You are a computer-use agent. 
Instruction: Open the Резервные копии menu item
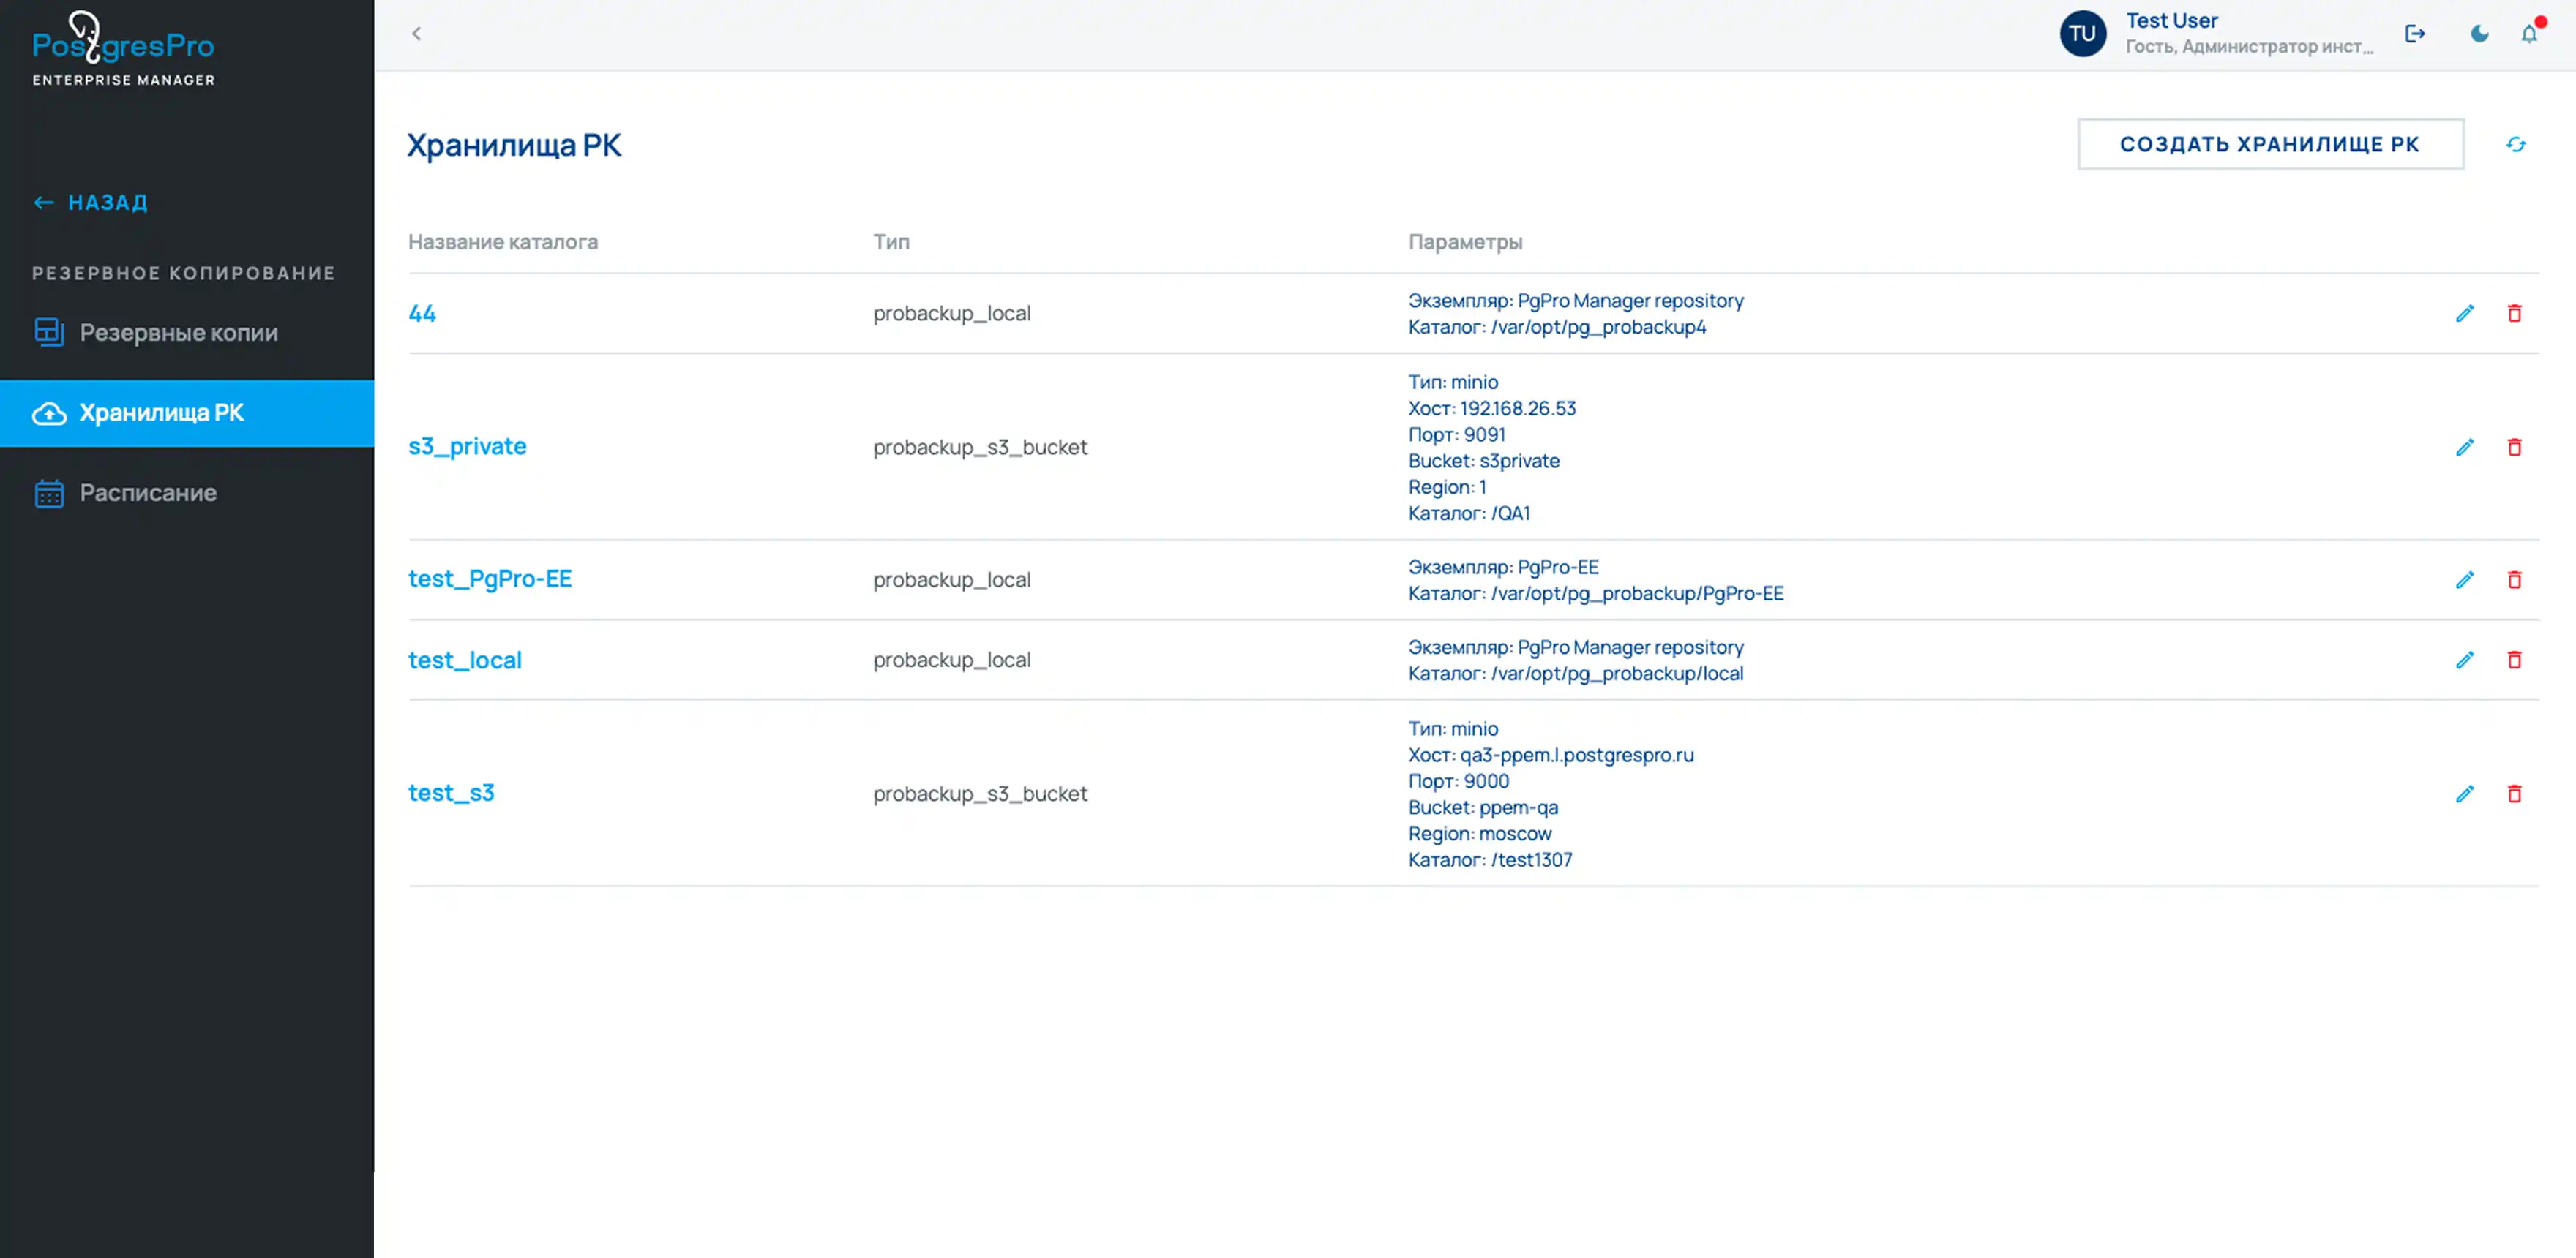tap(178, 333)
